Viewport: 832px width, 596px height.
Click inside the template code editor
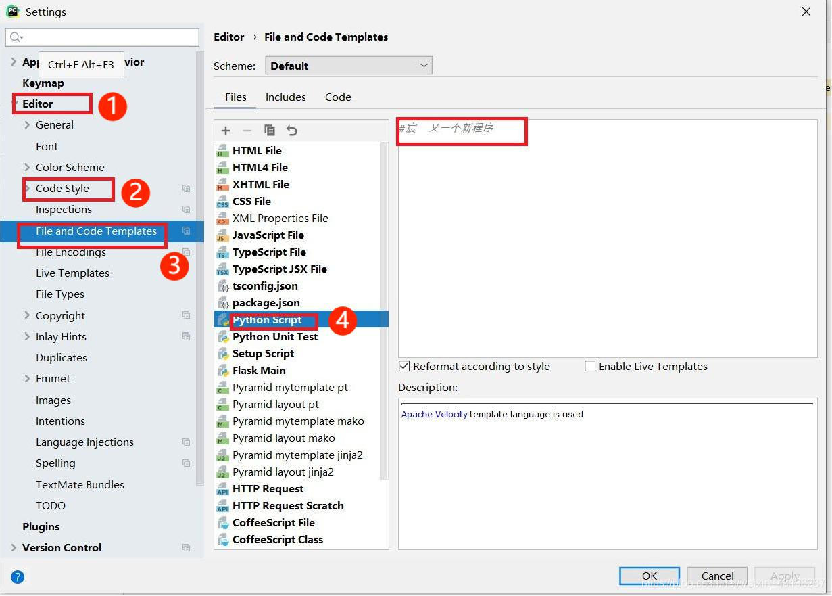pyautogui.click(x=608, y=239)
